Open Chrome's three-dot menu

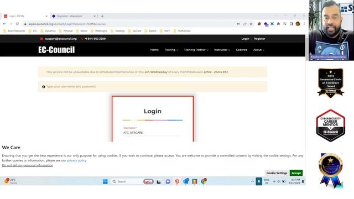click(304, 24)
